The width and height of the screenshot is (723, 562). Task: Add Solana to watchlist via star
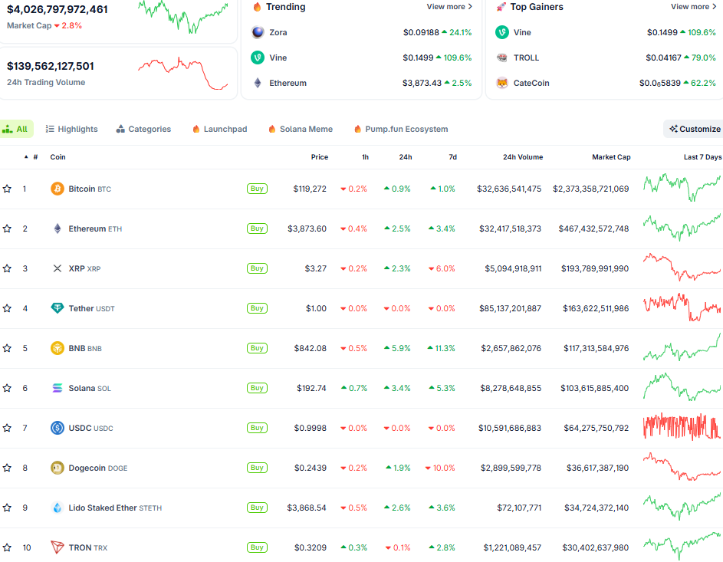point(7,388)
